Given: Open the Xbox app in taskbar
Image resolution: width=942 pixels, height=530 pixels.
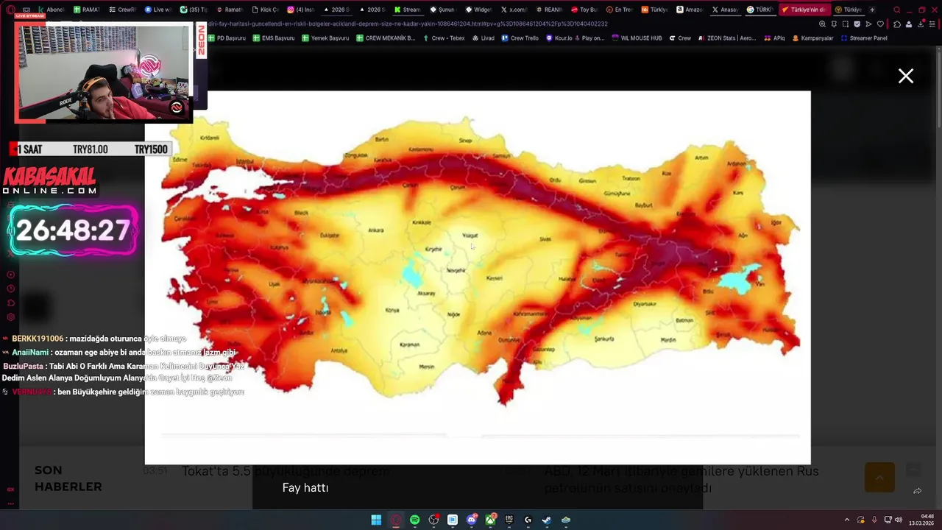Looking at the screenshot, I should 490,520.
